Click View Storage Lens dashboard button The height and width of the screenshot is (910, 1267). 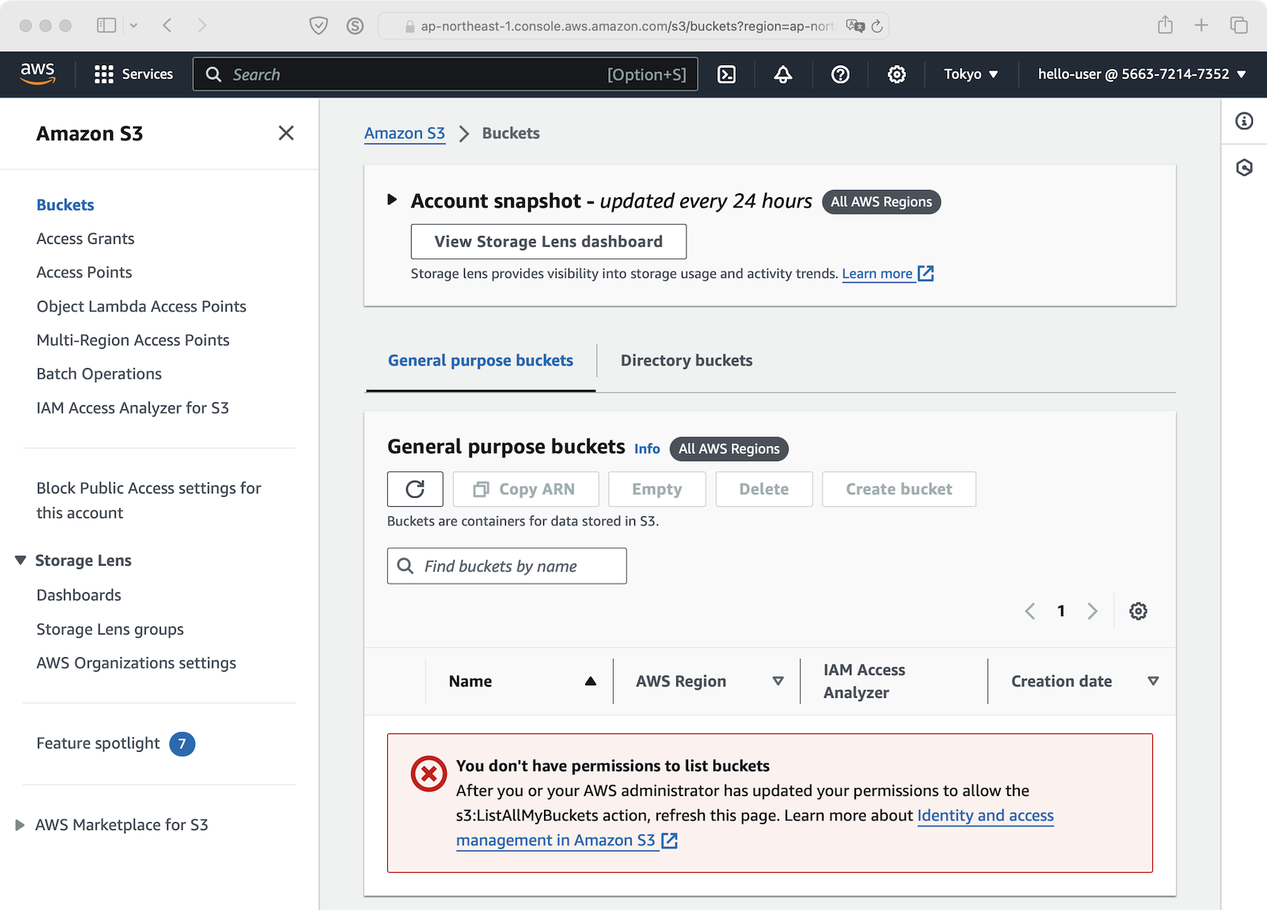coord(548,242)
